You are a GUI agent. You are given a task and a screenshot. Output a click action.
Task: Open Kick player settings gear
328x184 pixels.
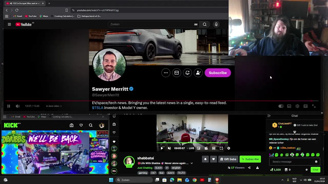pos(229,148)
